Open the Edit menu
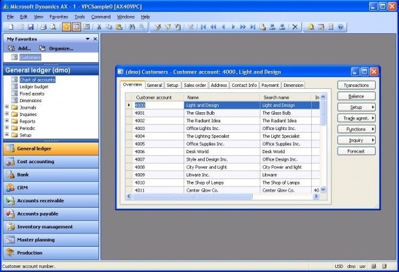 [x=24, y=17]
